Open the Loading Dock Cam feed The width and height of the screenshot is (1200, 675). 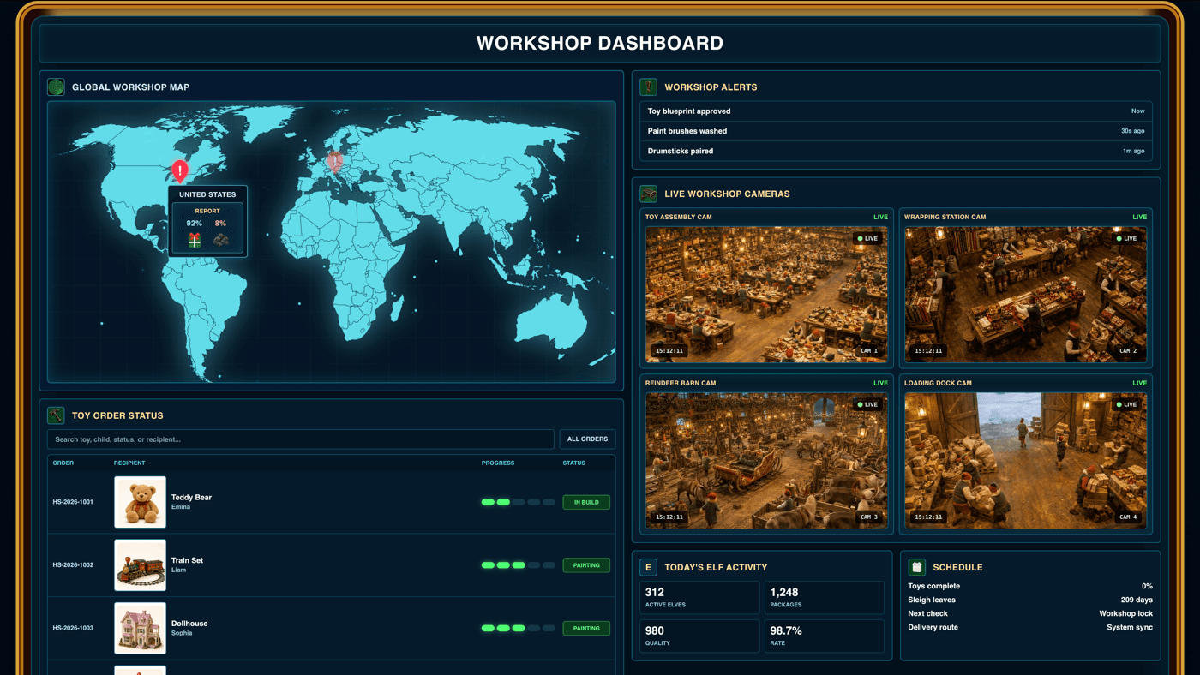[1025, 460]
